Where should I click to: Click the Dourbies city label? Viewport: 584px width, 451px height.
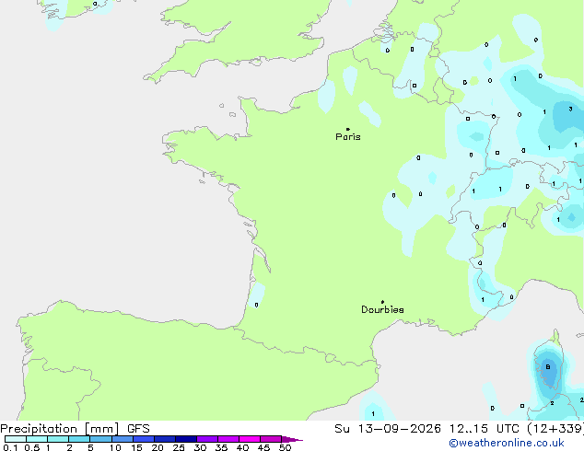tap(382, 309)
